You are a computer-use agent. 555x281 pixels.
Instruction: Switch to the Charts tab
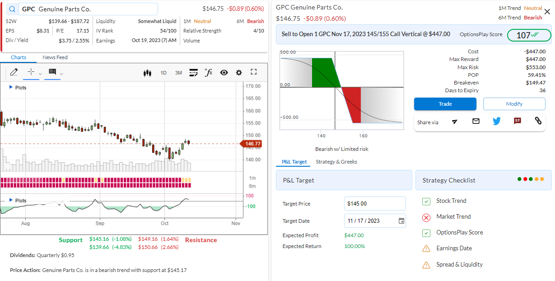pyautogui.click(x=19, y=57)
